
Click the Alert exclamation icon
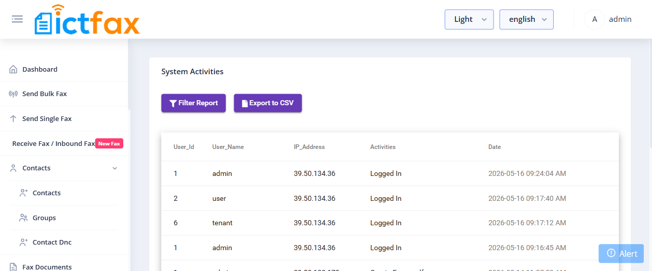[611, 253]
